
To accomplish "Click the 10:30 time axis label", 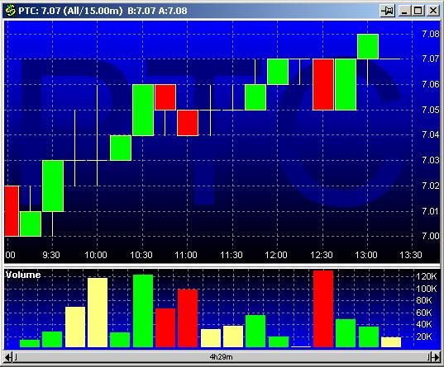I will tap(141, 255).
